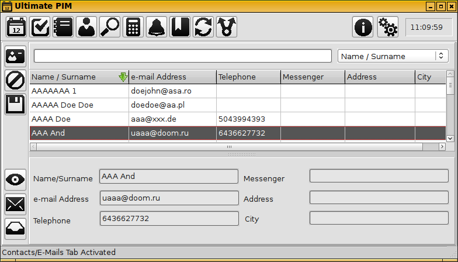458x262 pixels.
Task: Open the info about icon
Action: [363, 27]
